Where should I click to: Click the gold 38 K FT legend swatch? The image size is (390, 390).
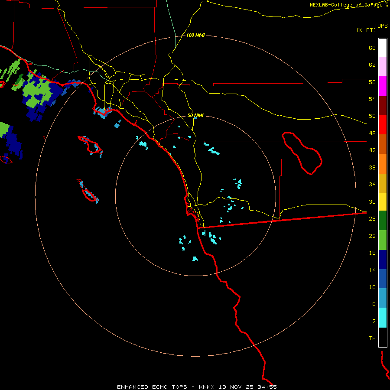tap(383, 183)
